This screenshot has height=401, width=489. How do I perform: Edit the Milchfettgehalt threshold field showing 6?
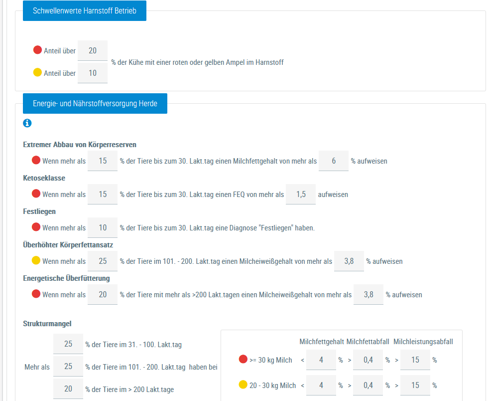coord(333,161)
